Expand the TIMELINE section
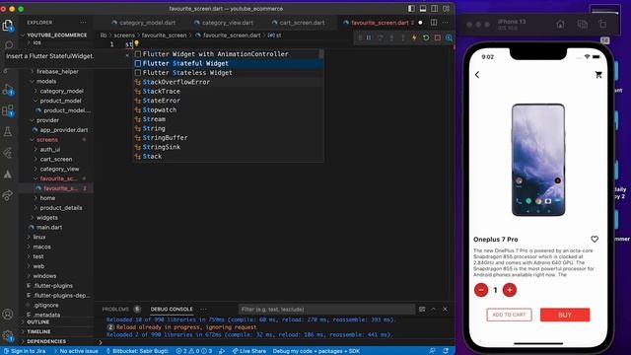The width and height of the screenshot is (631, 355). click(38, 331)
